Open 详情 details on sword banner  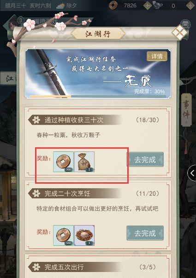click(x=157, y=56)
